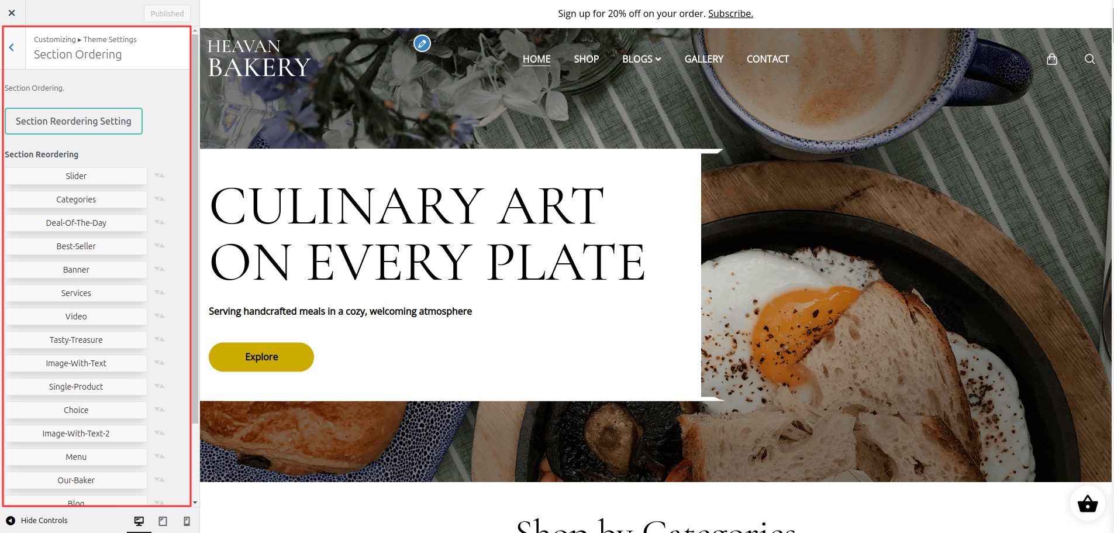Click the reorder arrows beside Choice
Screen dimensions: 1114x533
(159, 410)
